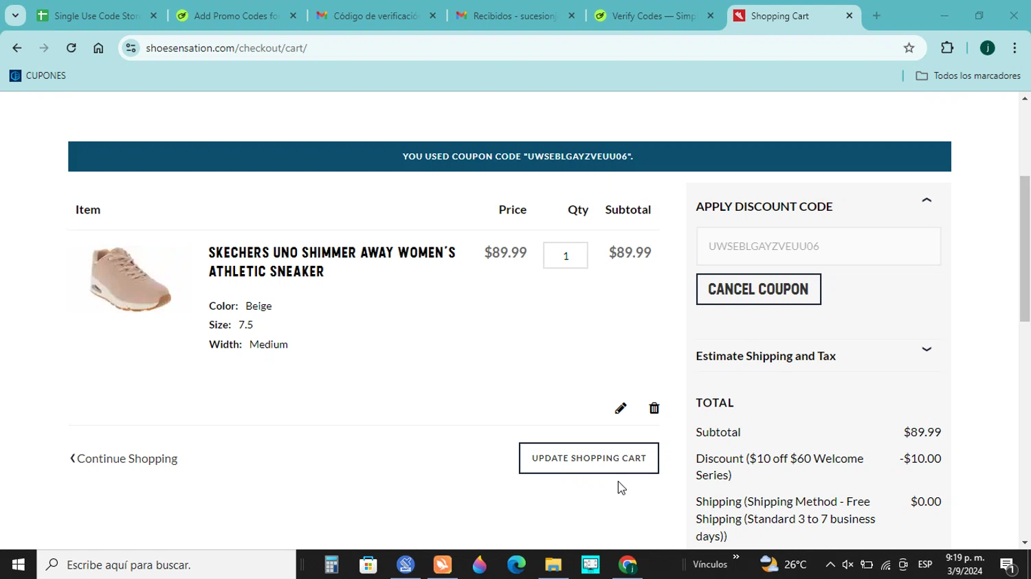Viewport: 1031px width, 579px height.
Task: Follow the Continue Shopping link
Action: pos(124,458)
